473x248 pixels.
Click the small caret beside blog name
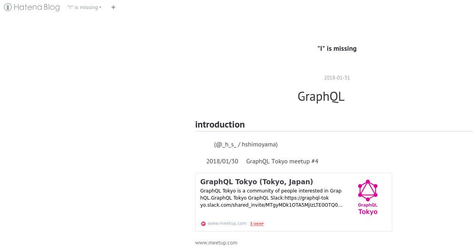(101, 7)
